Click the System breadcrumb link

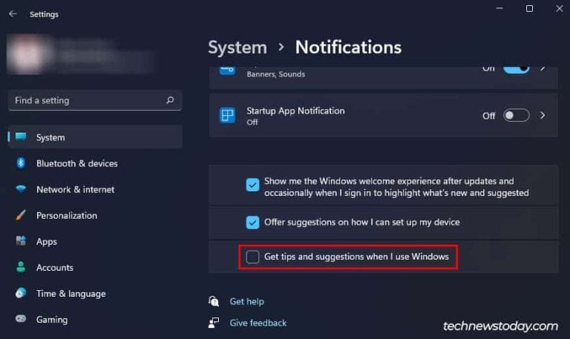point(237,47)
